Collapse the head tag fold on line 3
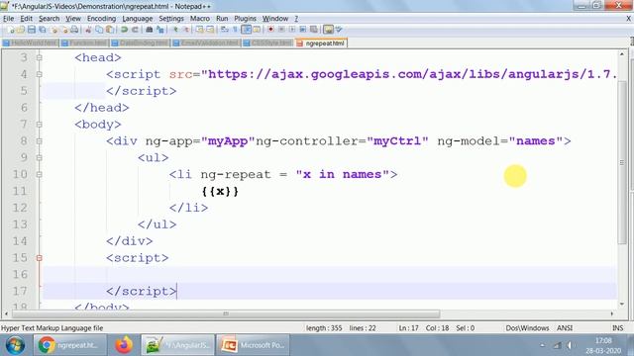The width and height of the screenshot is (634, 356). point(40,57)
